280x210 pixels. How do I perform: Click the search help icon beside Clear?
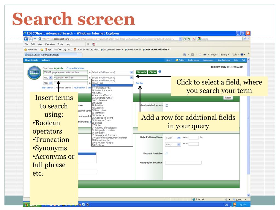tap(160, 72)
